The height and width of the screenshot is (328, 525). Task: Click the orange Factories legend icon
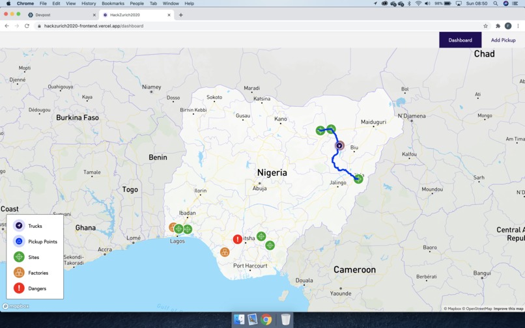19,273
